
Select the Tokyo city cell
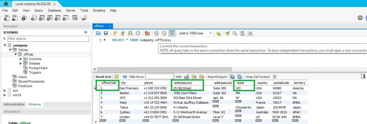pos(130,107)
